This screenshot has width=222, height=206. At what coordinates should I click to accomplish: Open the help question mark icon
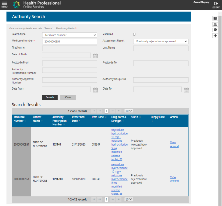[x=215, y=18]
